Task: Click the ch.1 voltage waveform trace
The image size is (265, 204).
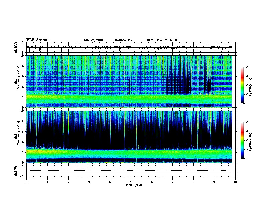Action: point(129,47)
